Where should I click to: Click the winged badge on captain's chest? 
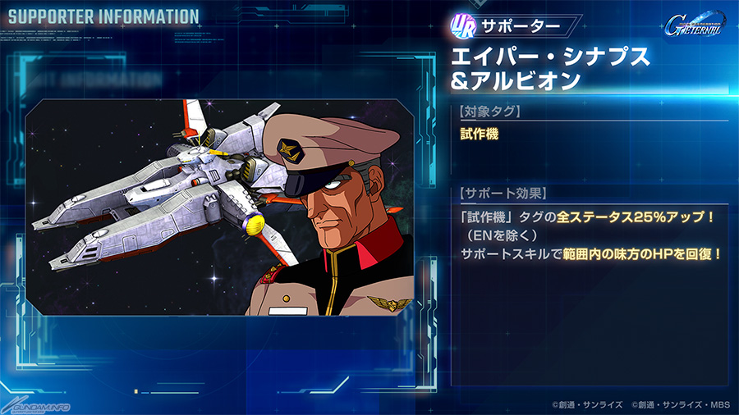click(x=389, y=303)
